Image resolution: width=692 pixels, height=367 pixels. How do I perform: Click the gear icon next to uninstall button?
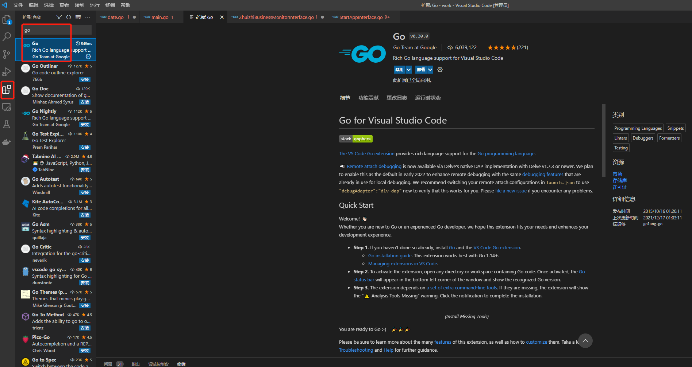[x=440, y=70]
